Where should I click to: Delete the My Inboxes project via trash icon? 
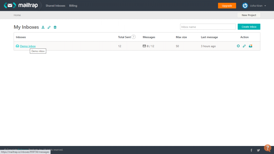pyautogui.click(x=55, y=27)
